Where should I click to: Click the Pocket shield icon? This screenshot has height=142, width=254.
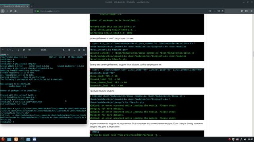219,11
